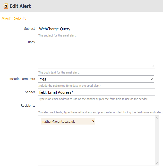Click the recipients list scrollbar track
Viewport: 163px width, 168px height.
pyautogui.click(x=157, y=140)
